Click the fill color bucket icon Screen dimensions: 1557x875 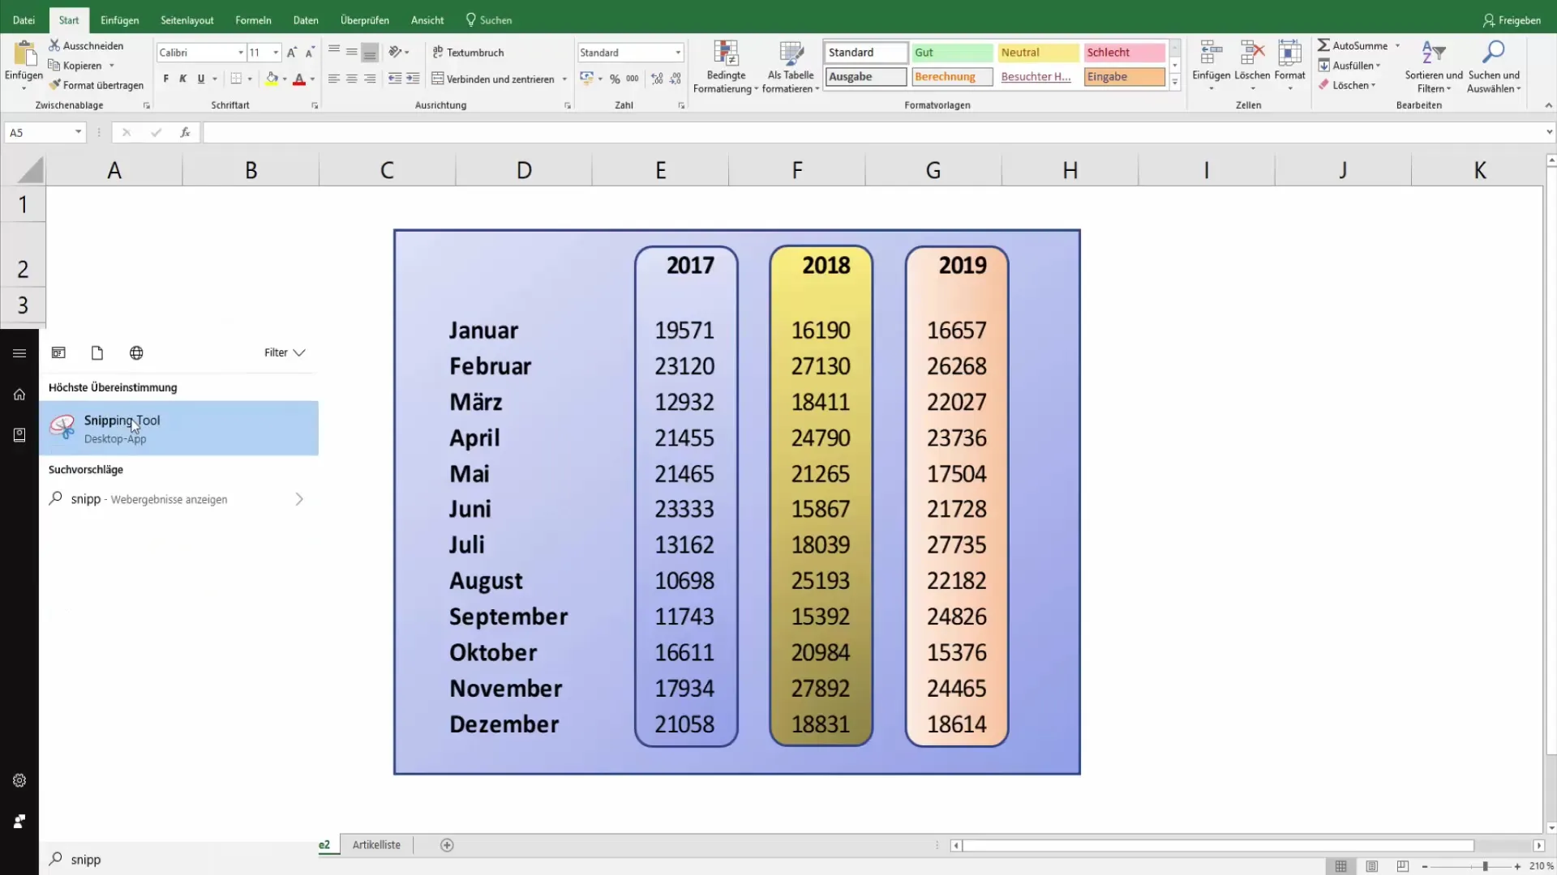[x=272, y=79]
